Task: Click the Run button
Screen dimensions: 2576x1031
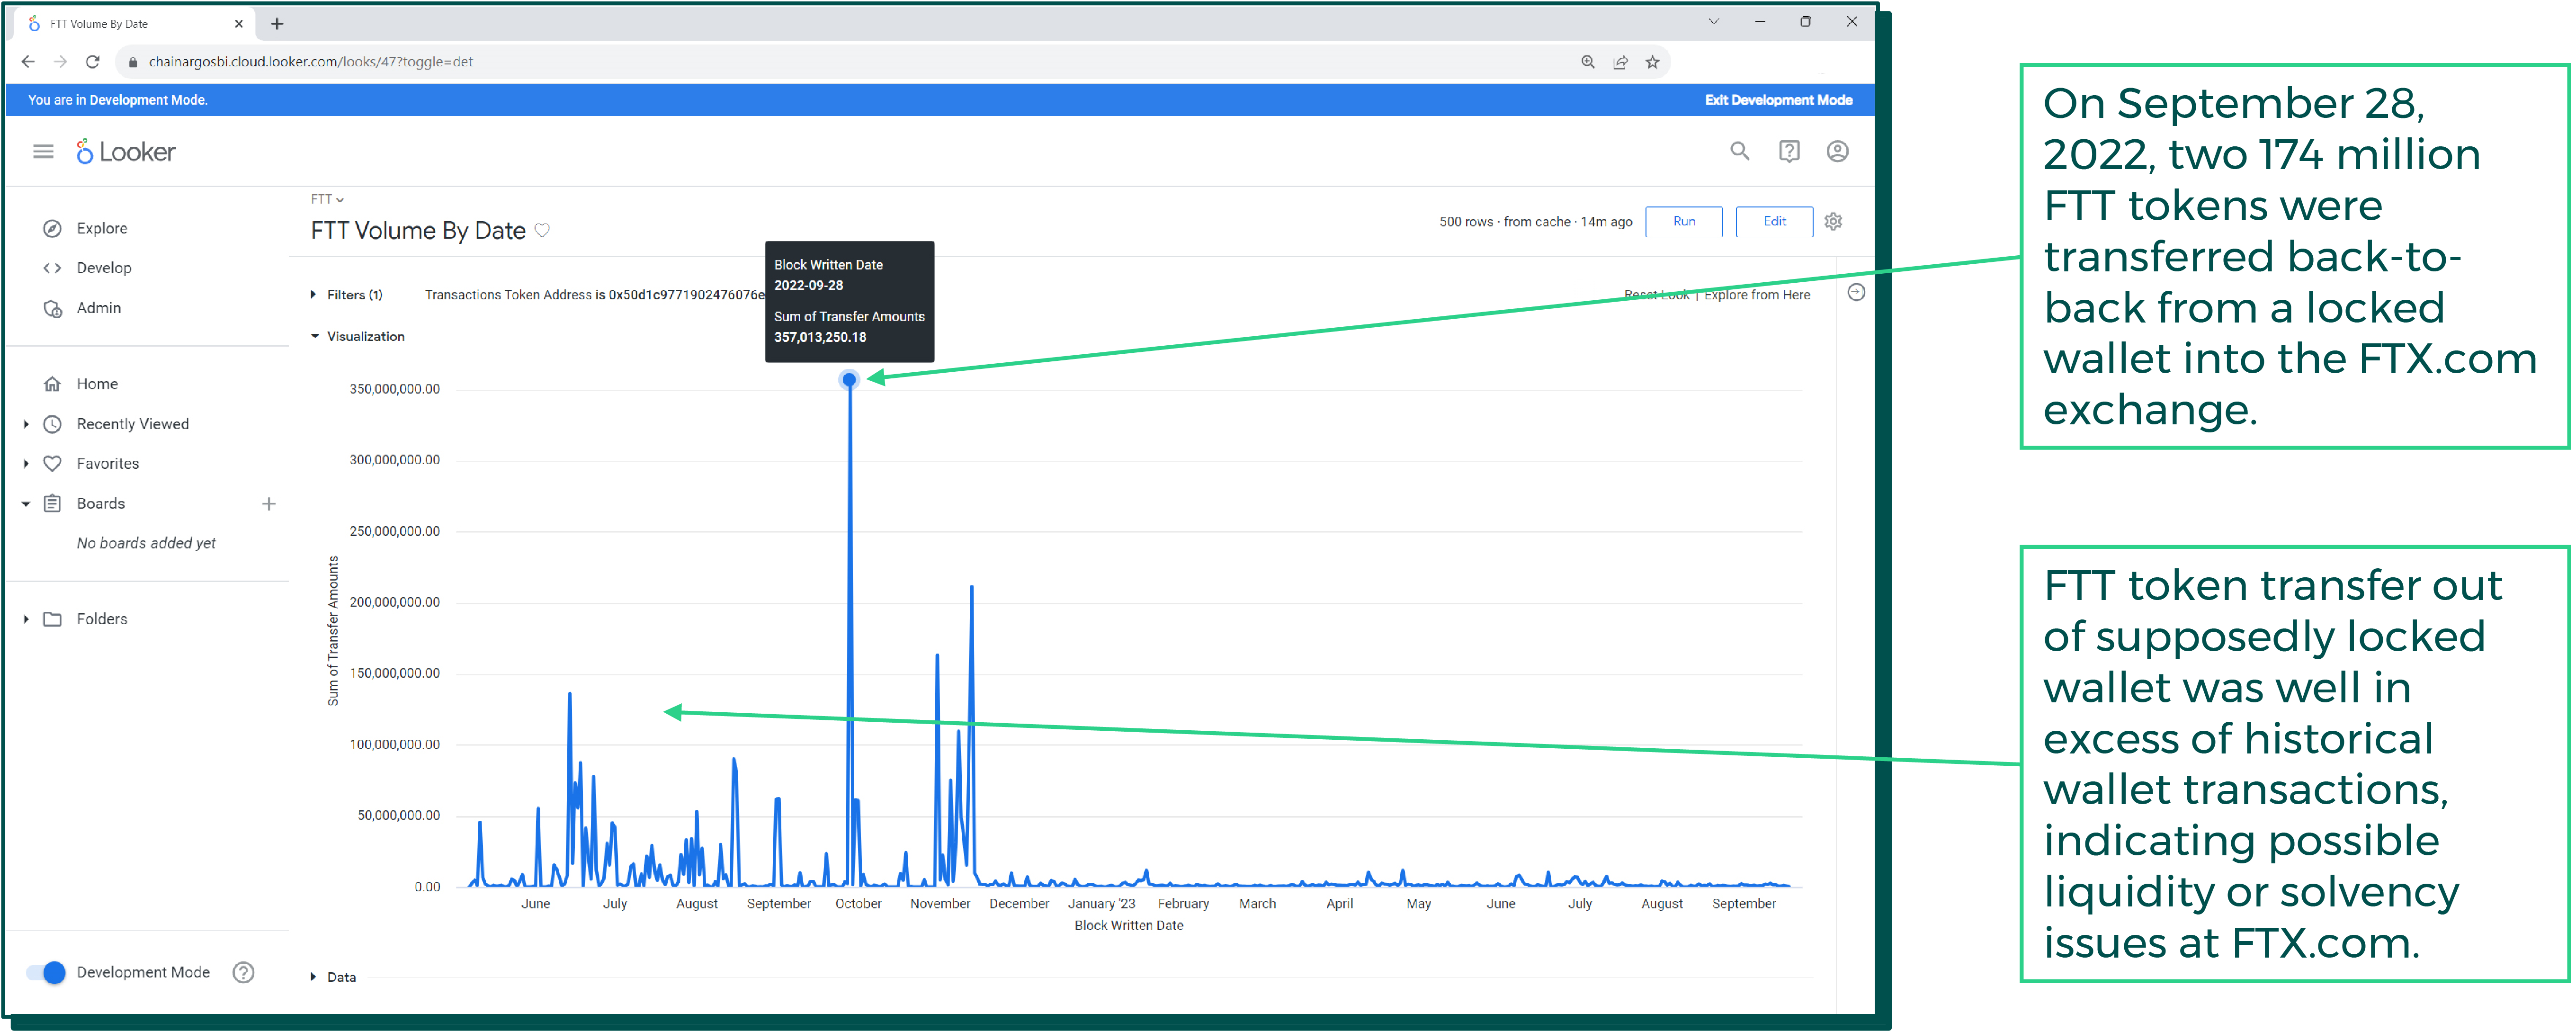Action: click(1683, 222)
